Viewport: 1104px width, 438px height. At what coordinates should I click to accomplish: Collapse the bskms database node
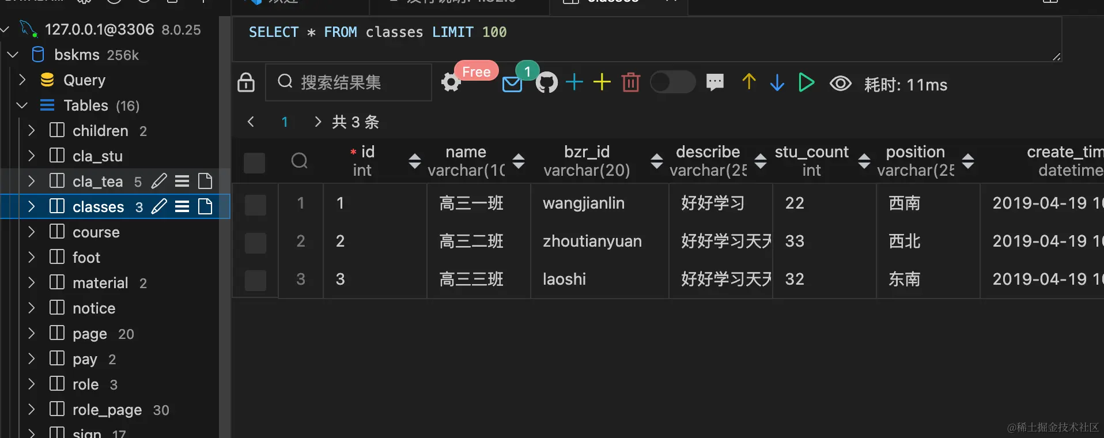[x=13, y=55]
